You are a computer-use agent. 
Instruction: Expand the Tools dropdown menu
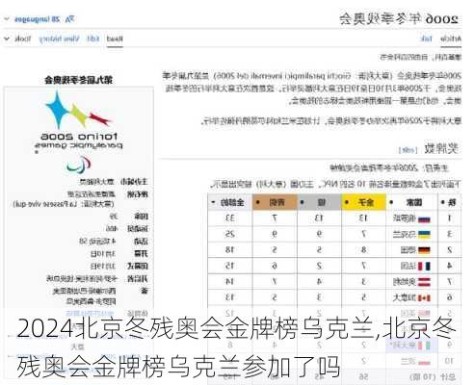[x=17, y=38]
